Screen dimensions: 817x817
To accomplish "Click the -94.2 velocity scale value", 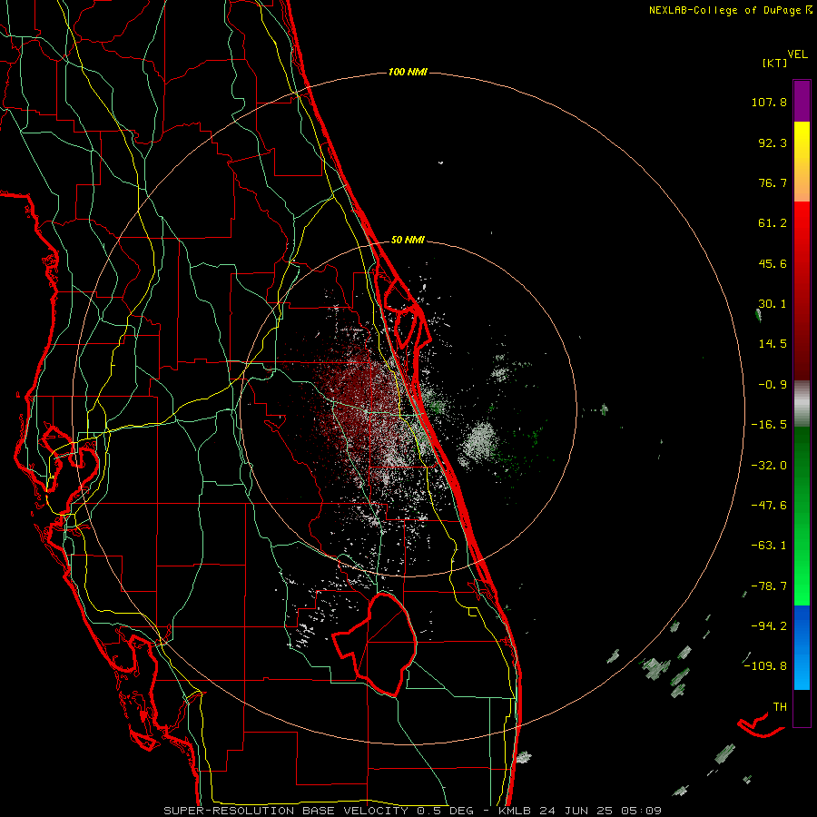I will [769, 625].
